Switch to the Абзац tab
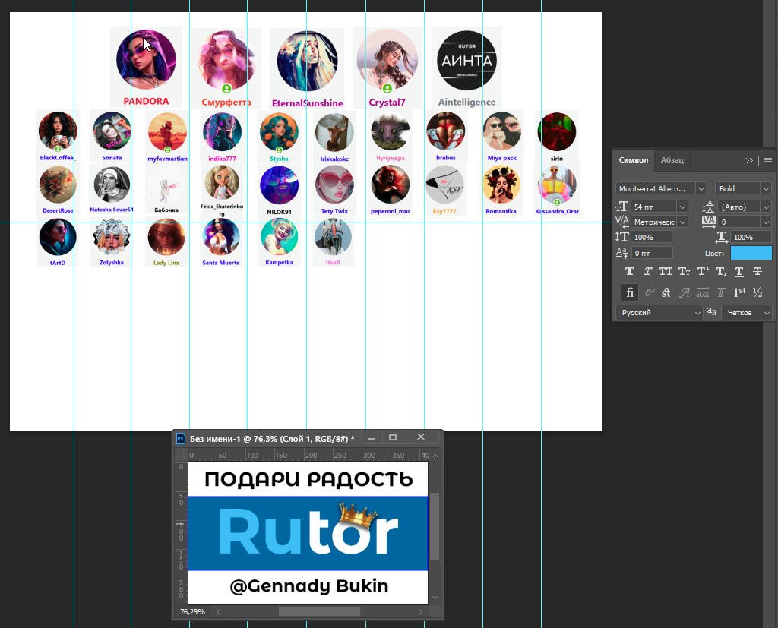The image size is (778, 628). [x=672, y=160]
